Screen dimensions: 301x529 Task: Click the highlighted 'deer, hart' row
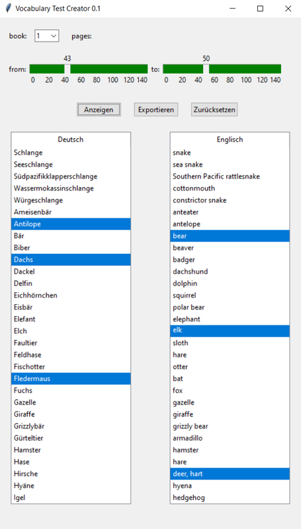pyautogui.click(x=230, y=473)
